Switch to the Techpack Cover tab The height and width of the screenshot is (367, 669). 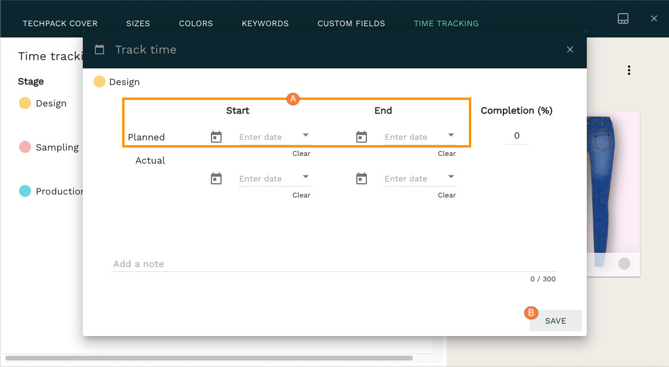click(60, 23)
